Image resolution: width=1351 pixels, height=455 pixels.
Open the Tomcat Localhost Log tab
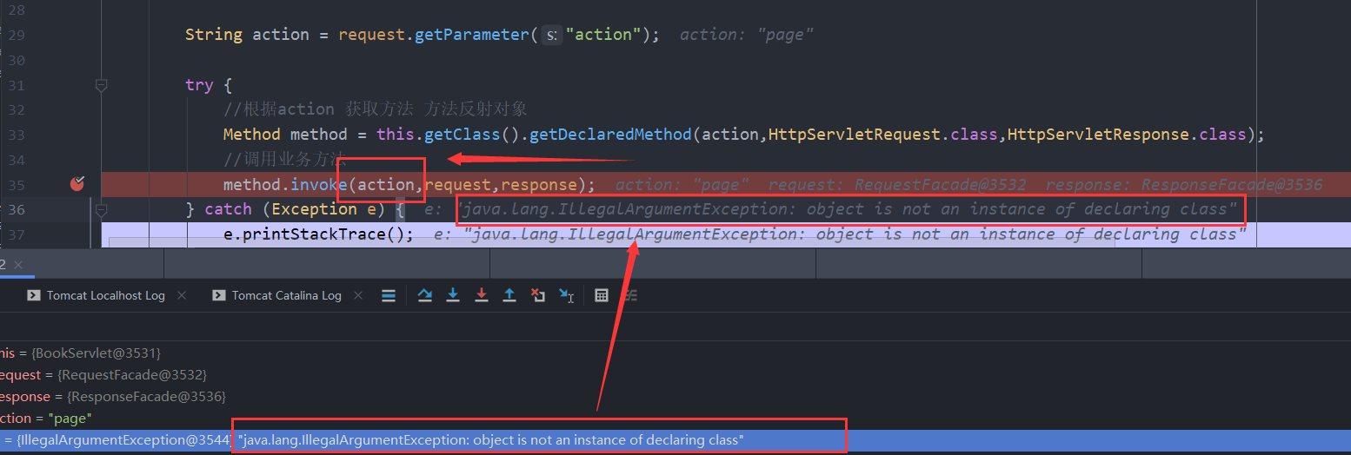coord(96,295)
